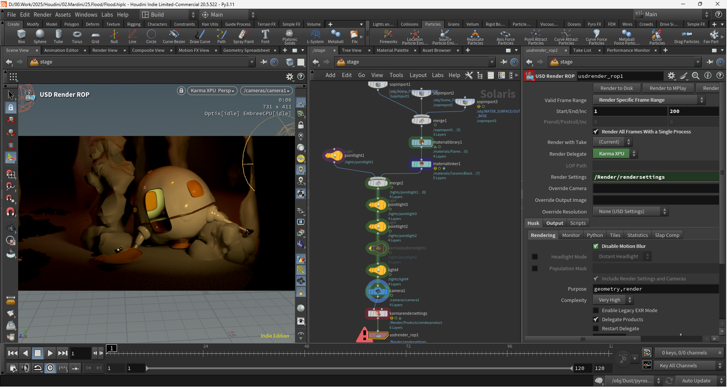Open the Assets menu
The height and width of the screenshot is (390, 727).
pyautogui.click(x=63, y=15)
